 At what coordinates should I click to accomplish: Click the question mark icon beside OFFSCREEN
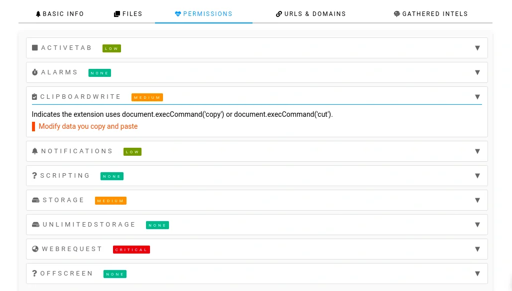[34, 274]
